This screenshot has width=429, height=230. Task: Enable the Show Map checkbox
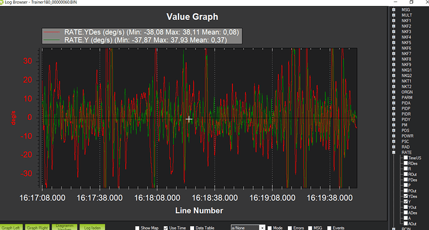[x=137, y=228]
